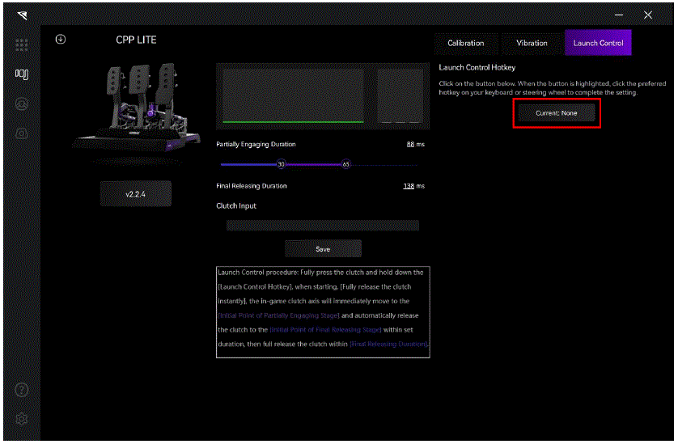The height and width of the screenshot is (444, 678).
Task: Open the settings gear icon
Action: pos(22,419)
